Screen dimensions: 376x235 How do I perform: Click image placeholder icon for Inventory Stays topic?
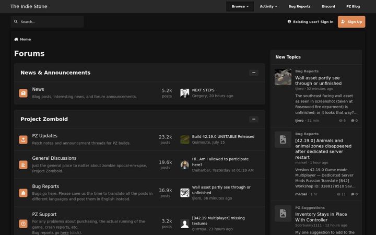283,214
